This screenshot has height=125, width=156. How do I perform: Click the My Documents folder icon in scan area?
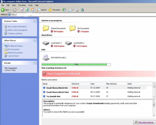click(73, 28)
